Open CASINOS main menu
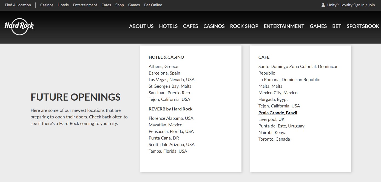This screenshot has width=381, height=182. 214,26
